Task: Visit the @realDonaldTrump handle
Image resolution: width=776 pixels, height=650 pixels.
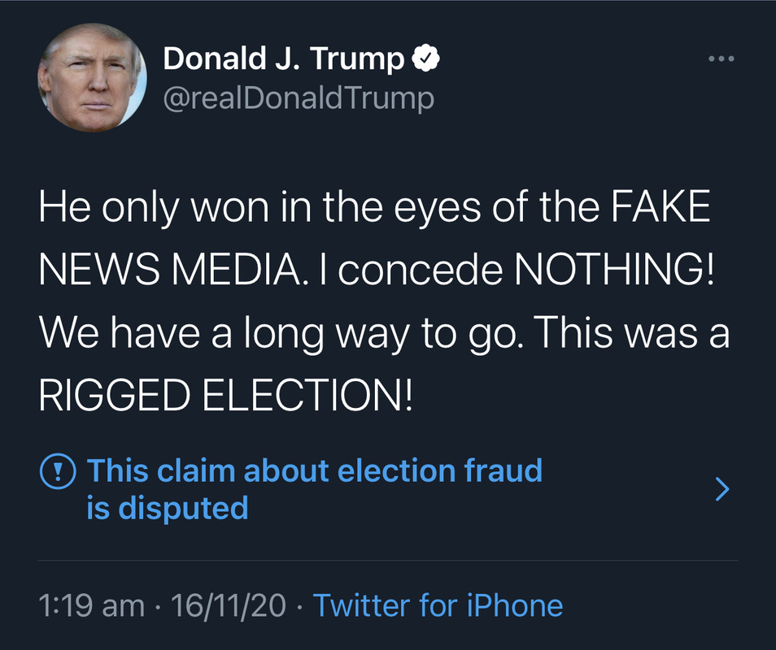Action: click(x=299, y=98)
